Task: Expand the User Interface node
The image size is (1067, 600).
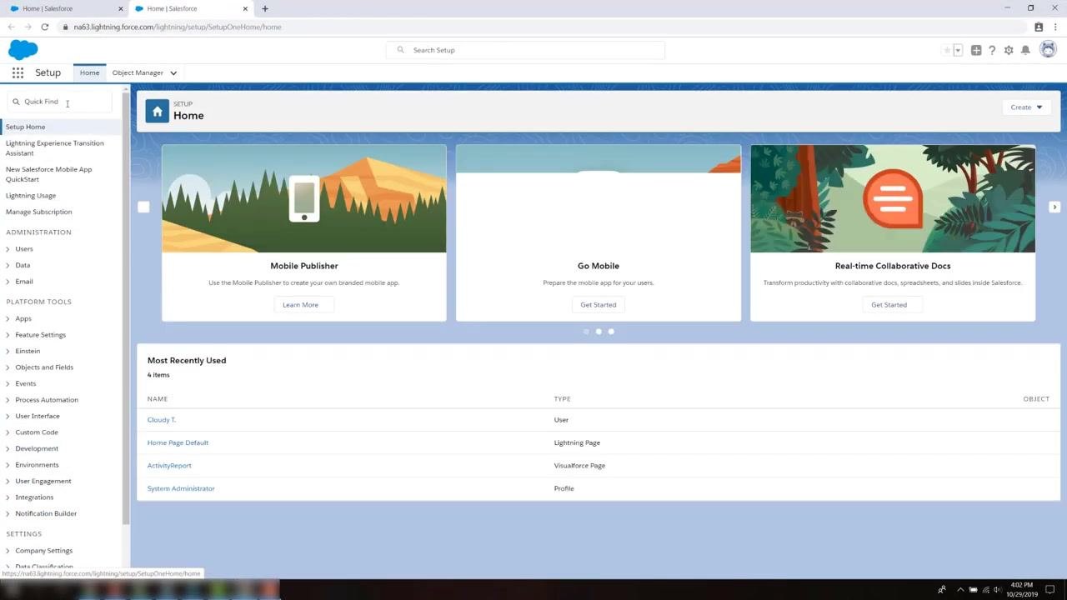Action: pyautogui.click(x=8, y=416)
